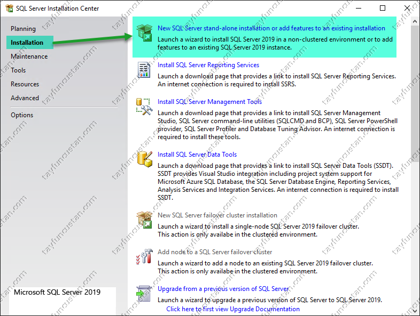This screenshot has width=420, height=316.
Task: Open Install SQL Server Management Tools link
Action: click(209, 102)
